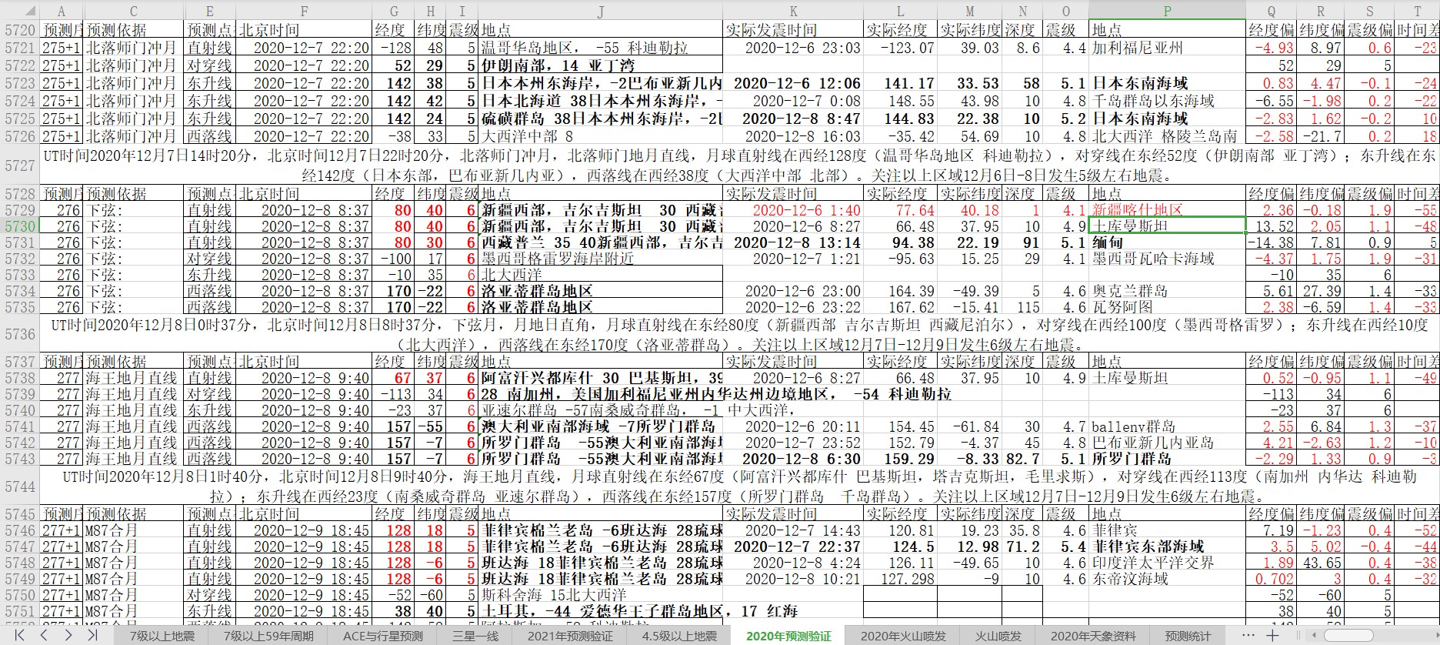The height and width of the screenshot is (645, 1440).
Task: Add a new sheet with plus icon
Action: click(1272, 635)
